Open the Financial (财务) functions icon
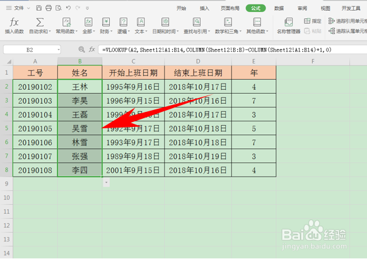This screenshot has height=259, width=367. click(106, 22)
